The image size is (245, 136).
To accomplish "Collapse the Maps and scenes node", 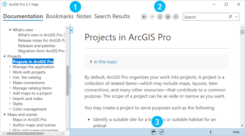I will pos(5,114).
